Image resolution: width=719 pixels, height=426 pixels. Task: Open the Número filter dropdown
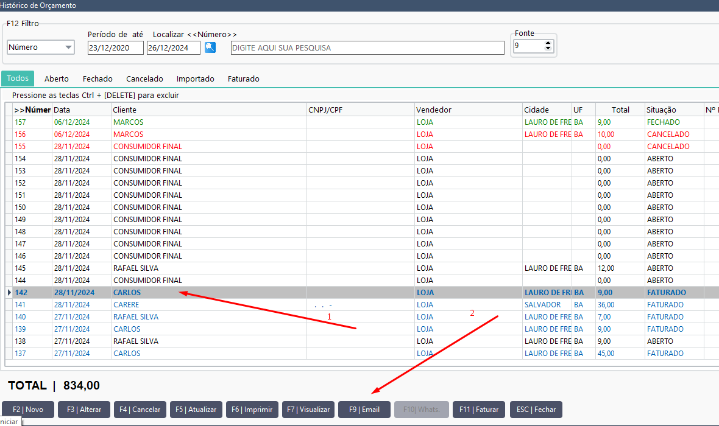(41, 47)
